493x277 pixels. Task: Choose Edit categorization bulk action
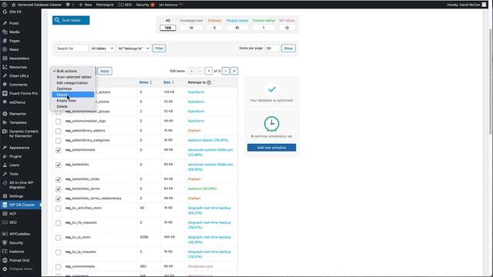72,83
